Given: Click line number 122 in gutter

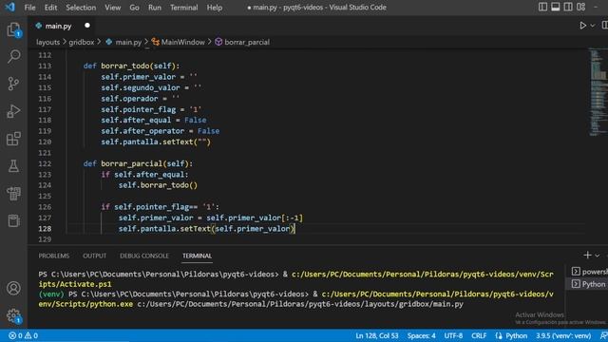Looking at the screenshot, I should [45, 163].
